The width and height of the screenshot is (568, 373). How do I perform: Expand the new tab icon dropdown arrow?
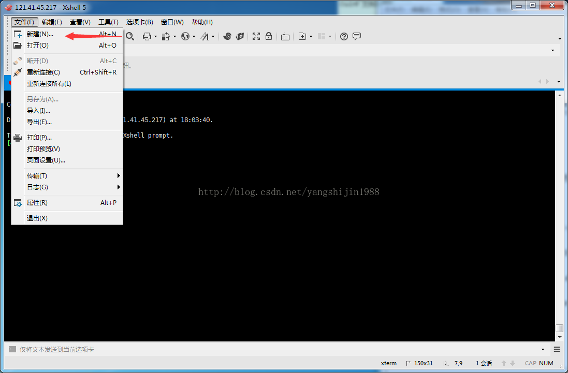[x=311, y=37]
